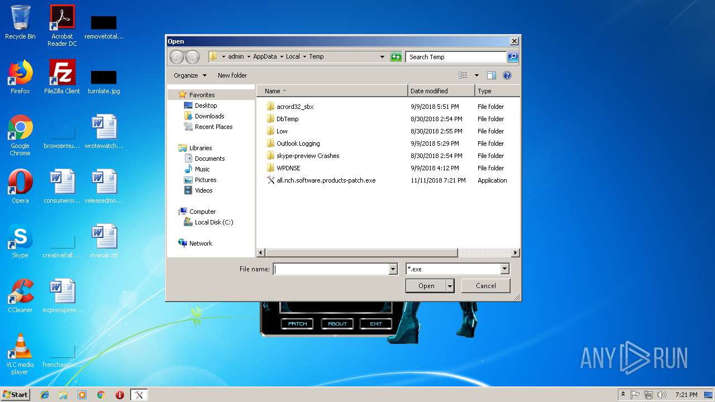Screen dimensions: 715x402
Task: Click the patcher app taskbar button
Action: coord(139,395)
